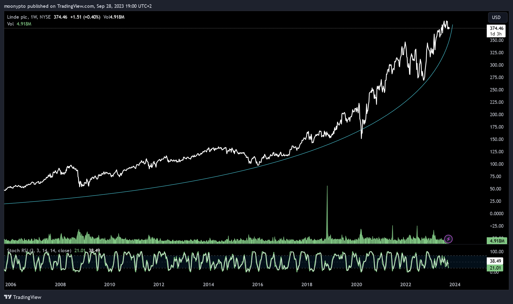Click the tall 2018 volume spike
Image resolution: width=513 pixels, height=304 pixels.
327,214
